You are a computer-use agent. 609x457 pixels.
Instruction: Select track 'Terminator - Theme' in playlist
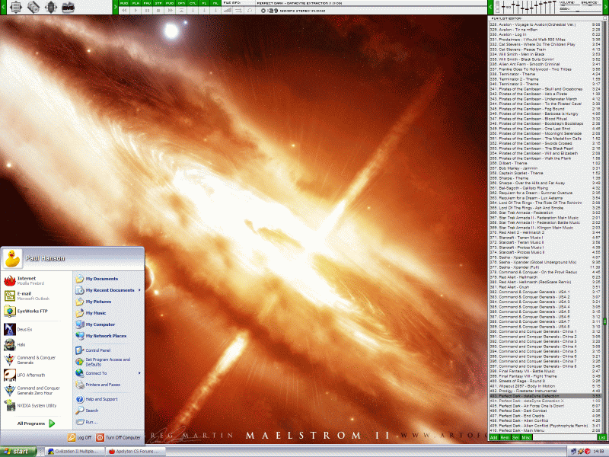pyautogui.click(x=545, y=74)
